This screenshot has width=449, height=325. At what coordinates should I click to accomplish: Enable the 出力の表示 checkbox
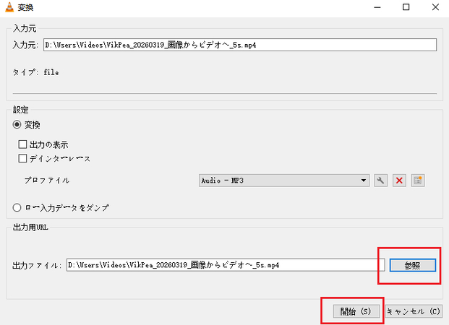pos(22,144)
